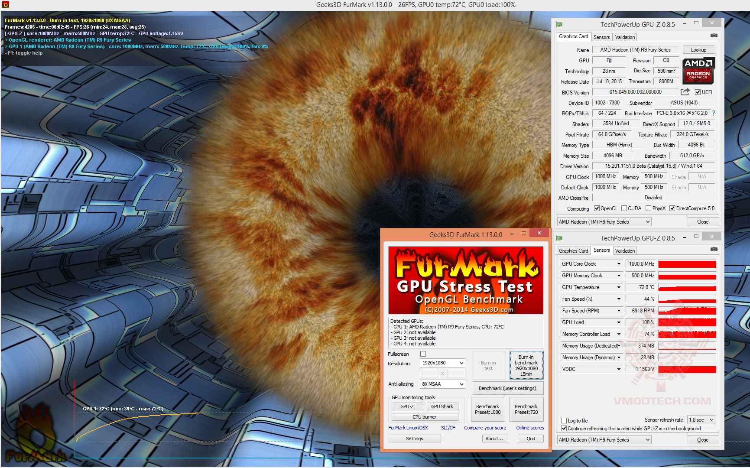Expand the Memory Controller Load dropdown
This screenshot has width=750, height=468.
(x=619, y=334)
